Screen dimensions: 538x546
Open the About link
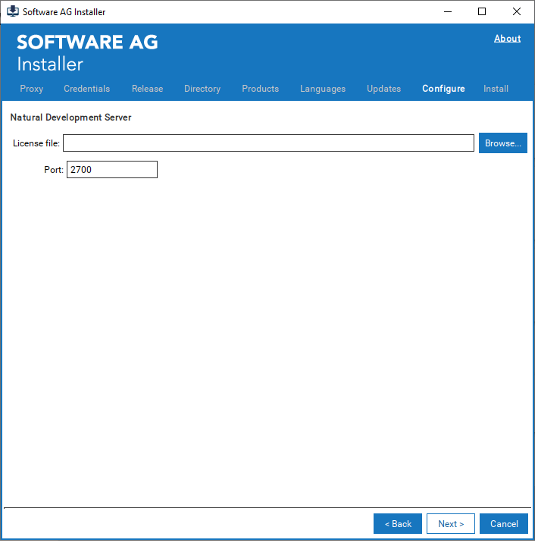click(507, 39)
